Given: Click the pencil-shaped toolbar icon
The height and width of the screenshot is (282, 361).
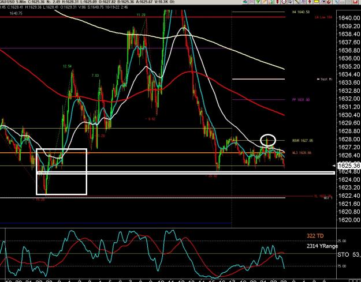Looking at the screenshot, I should tap(265, 2).
